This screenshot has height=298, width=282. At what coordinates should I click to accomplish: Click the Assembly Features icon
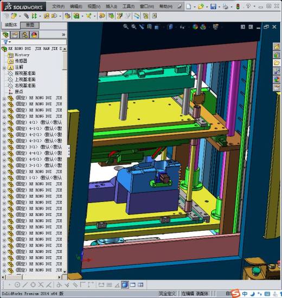(76, 16)
